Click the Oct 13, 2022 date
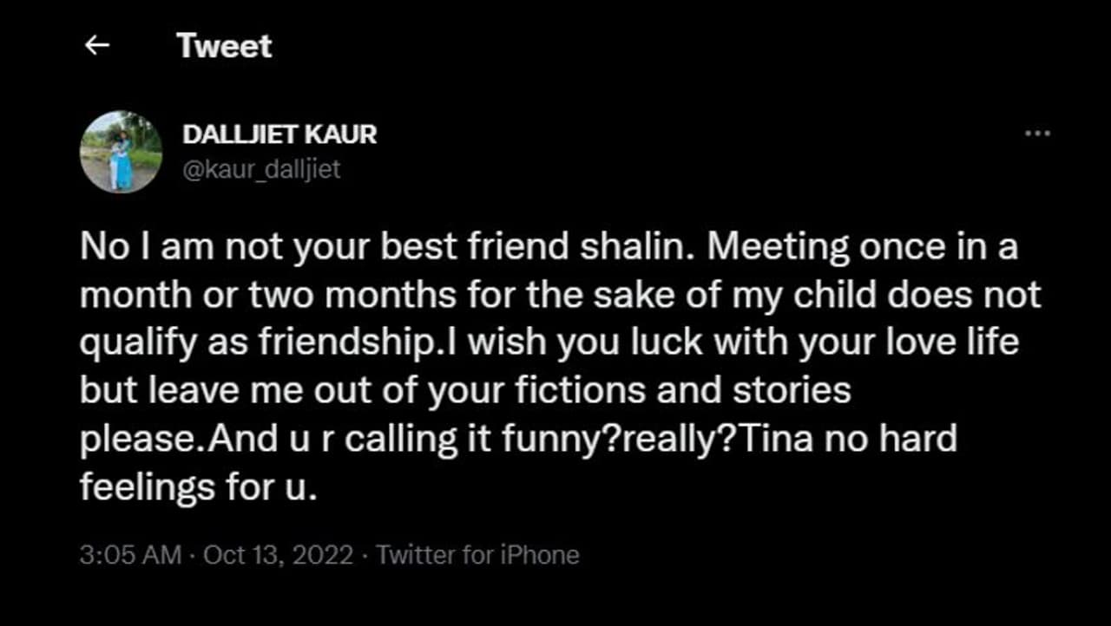1111x626 pixels. [278, 555]
